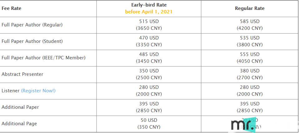The image size is (299, 133).
Task: Click the mr. logo watermark
Action: pos(244,125)
